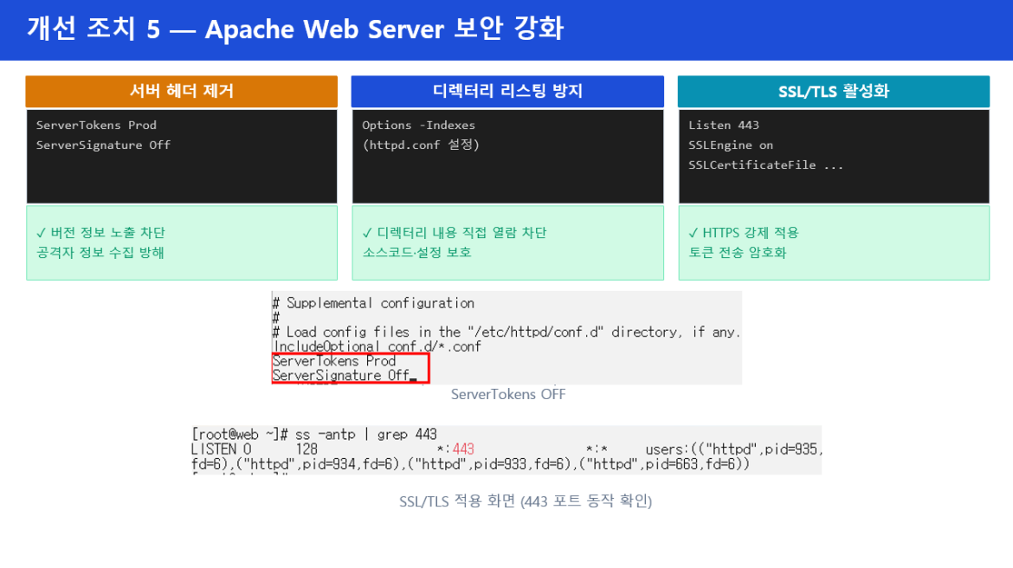Click 'ServerTokens Prod' in the dark code box
Screen dimensions: 1013x568
[96, 126]
